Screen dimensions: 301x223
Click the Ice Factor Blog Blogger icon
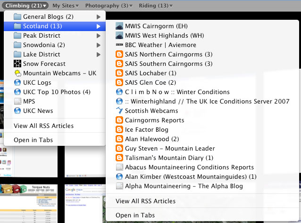click(119, 129)
